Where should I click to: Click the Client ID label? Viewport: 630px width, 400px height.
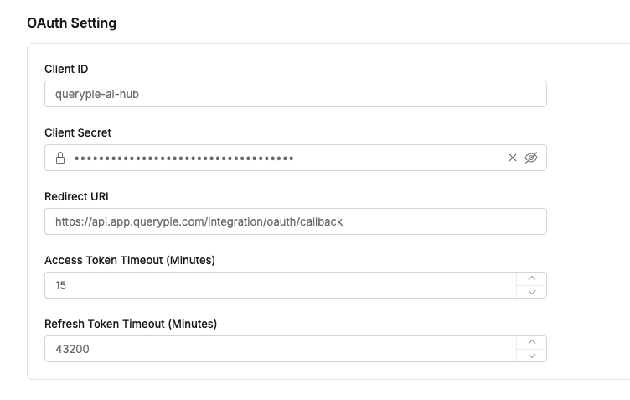point(66,69)
